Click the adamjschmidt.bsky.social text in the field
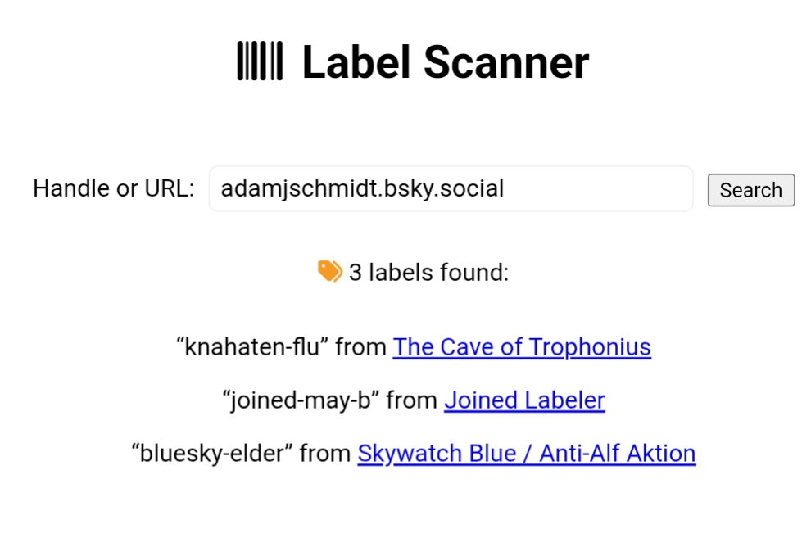Screen dimensions: 811x538 (362, 189)
